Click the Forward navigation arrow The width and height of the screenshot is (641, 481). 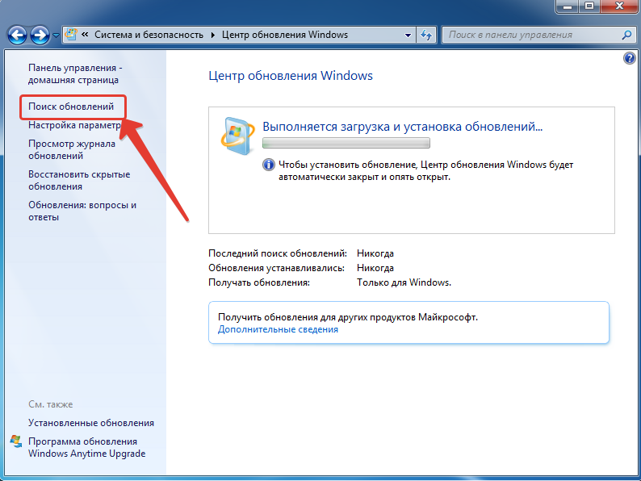(40, 36)
